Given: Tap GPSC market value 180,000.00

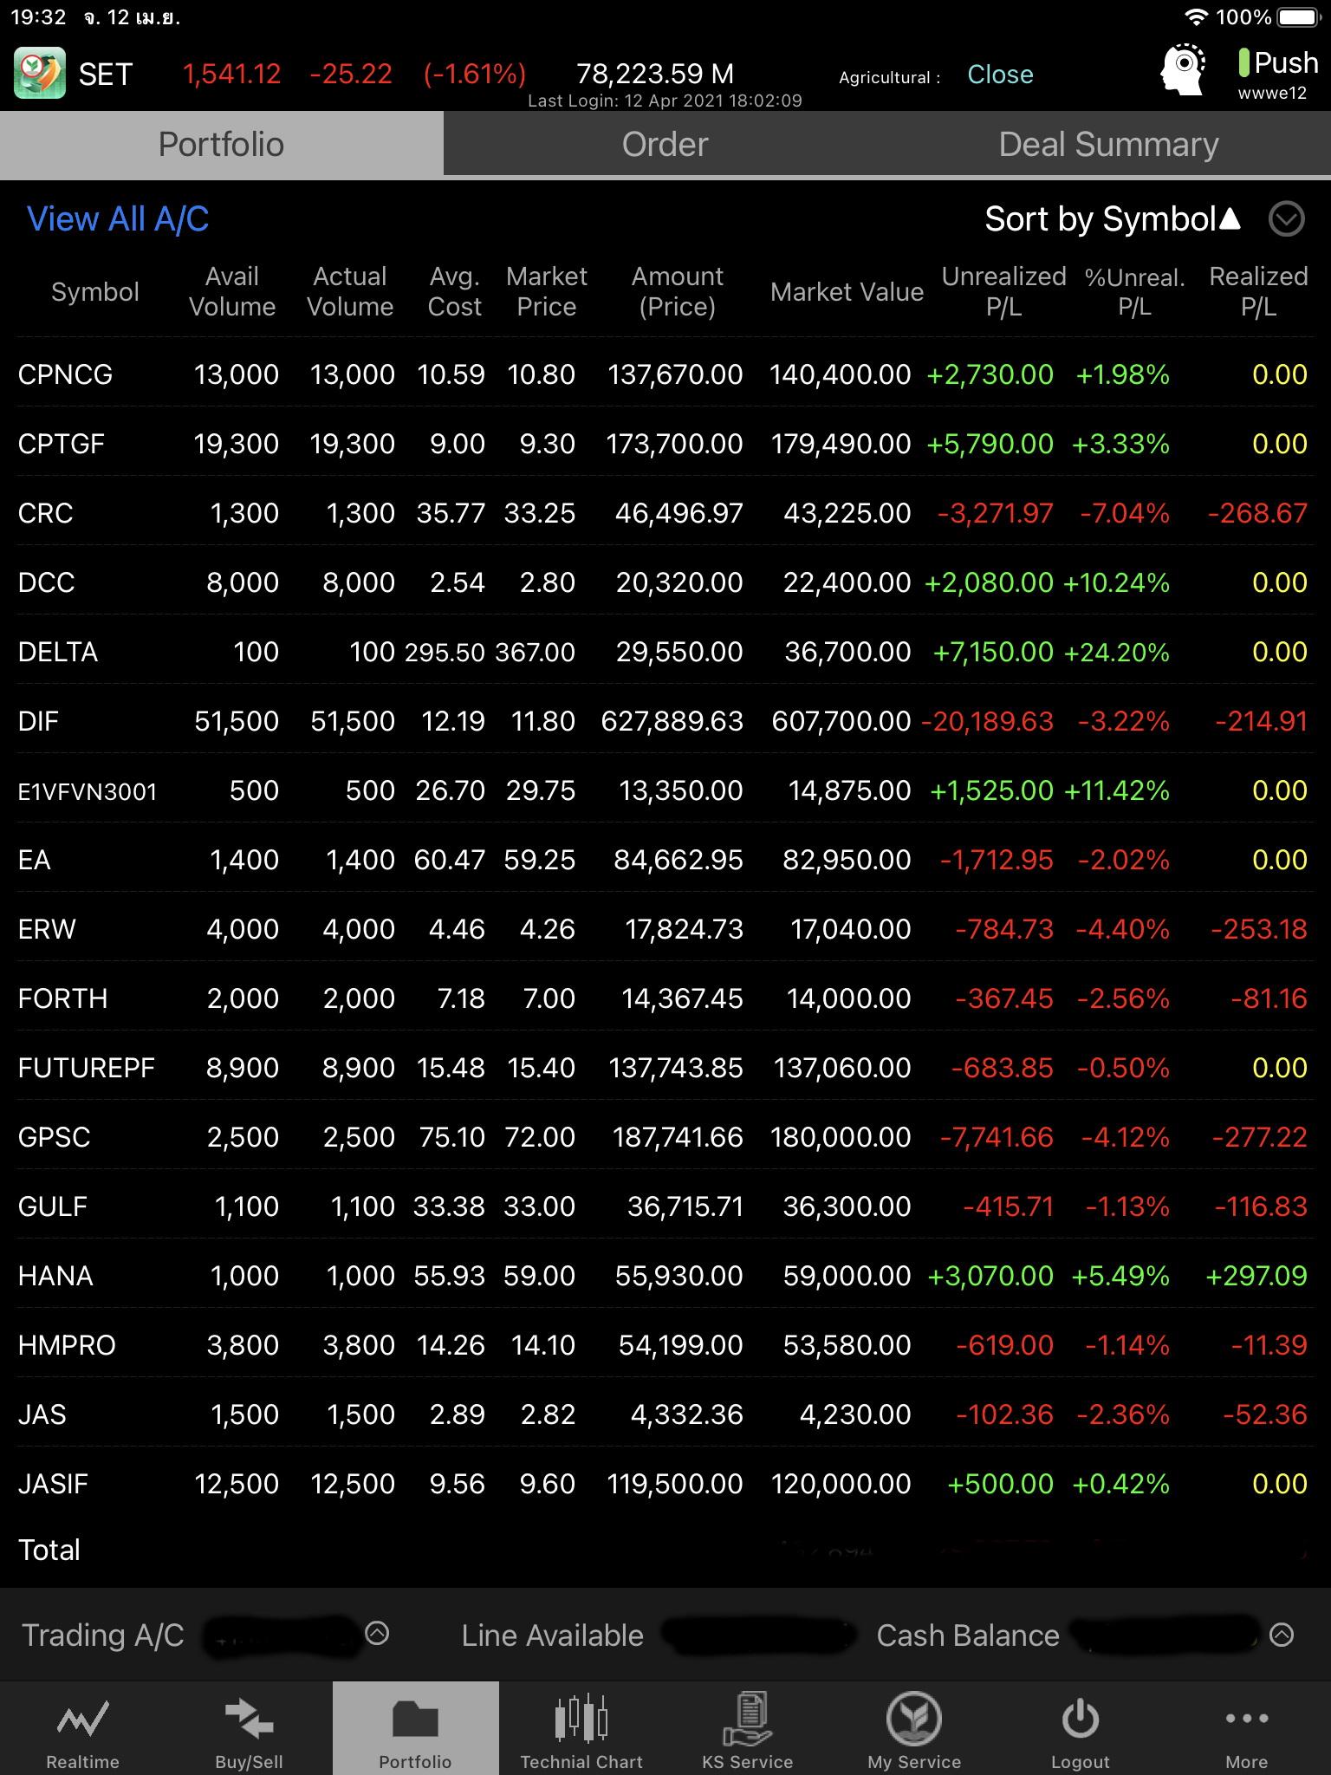Looking at the screenshot, I should pos(841,1137).
